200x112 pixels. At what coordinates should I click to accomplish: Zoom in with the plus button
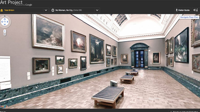click(5, 31)
